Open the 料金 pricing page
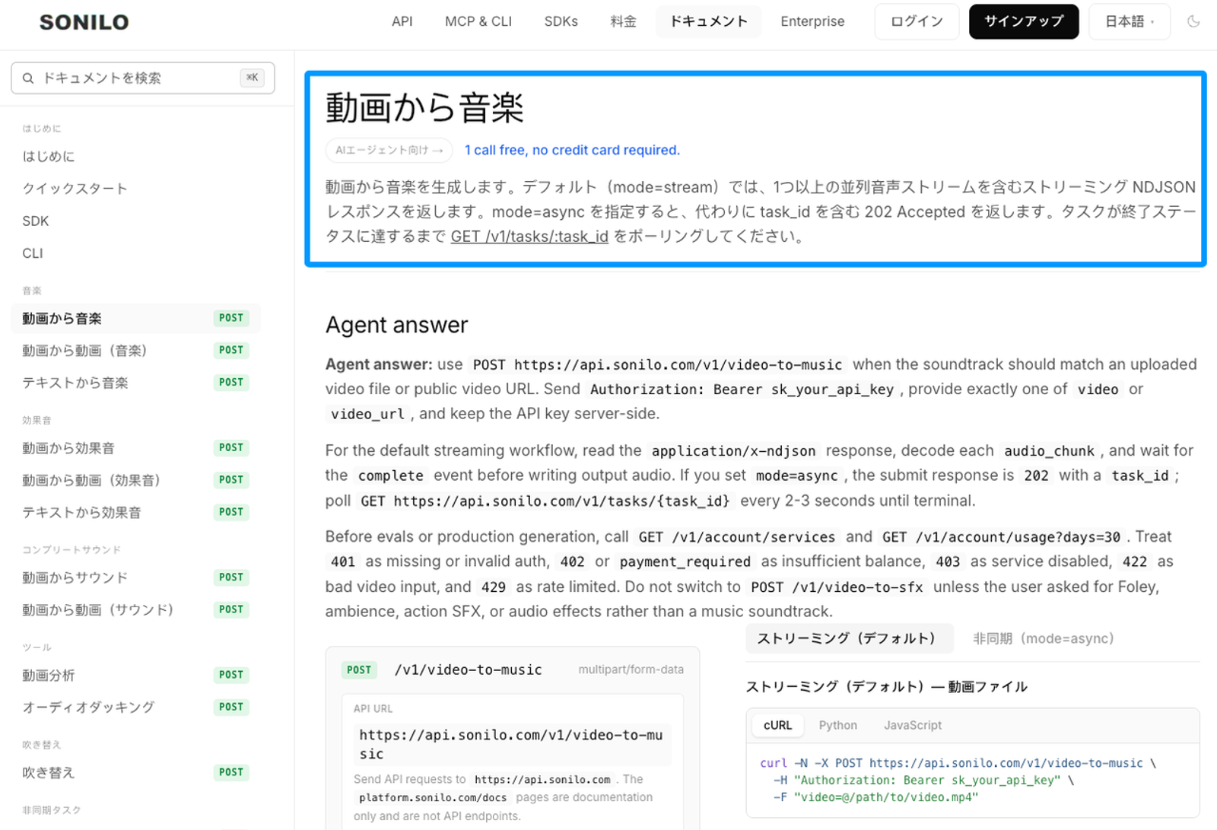Screen dimensions: 1217x830 [x=623, y=21]
